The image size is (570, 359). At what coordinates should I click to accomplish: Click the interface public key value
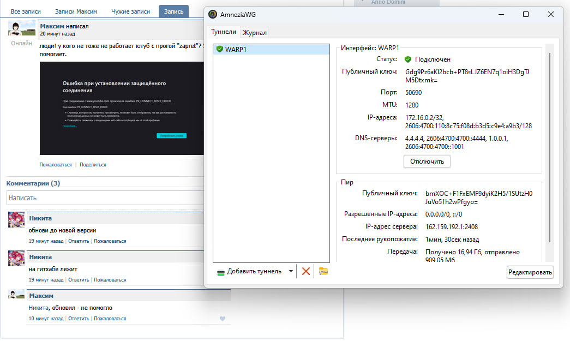[467, 76]
